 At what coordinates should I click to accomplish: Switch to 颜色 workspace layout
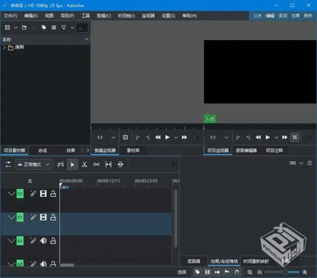[308, 16]
